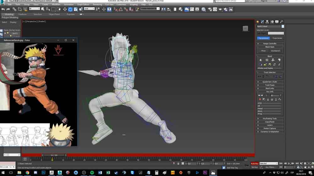Toggle Percent Snap in the toolbar
The height and width of the screenshot is (176, 314).
tap(126, 9)
